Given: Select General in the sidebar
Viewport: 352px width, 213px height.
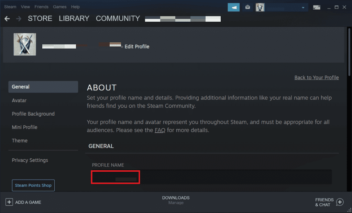Looking at the screenshot, I should [x=43, y=87].
